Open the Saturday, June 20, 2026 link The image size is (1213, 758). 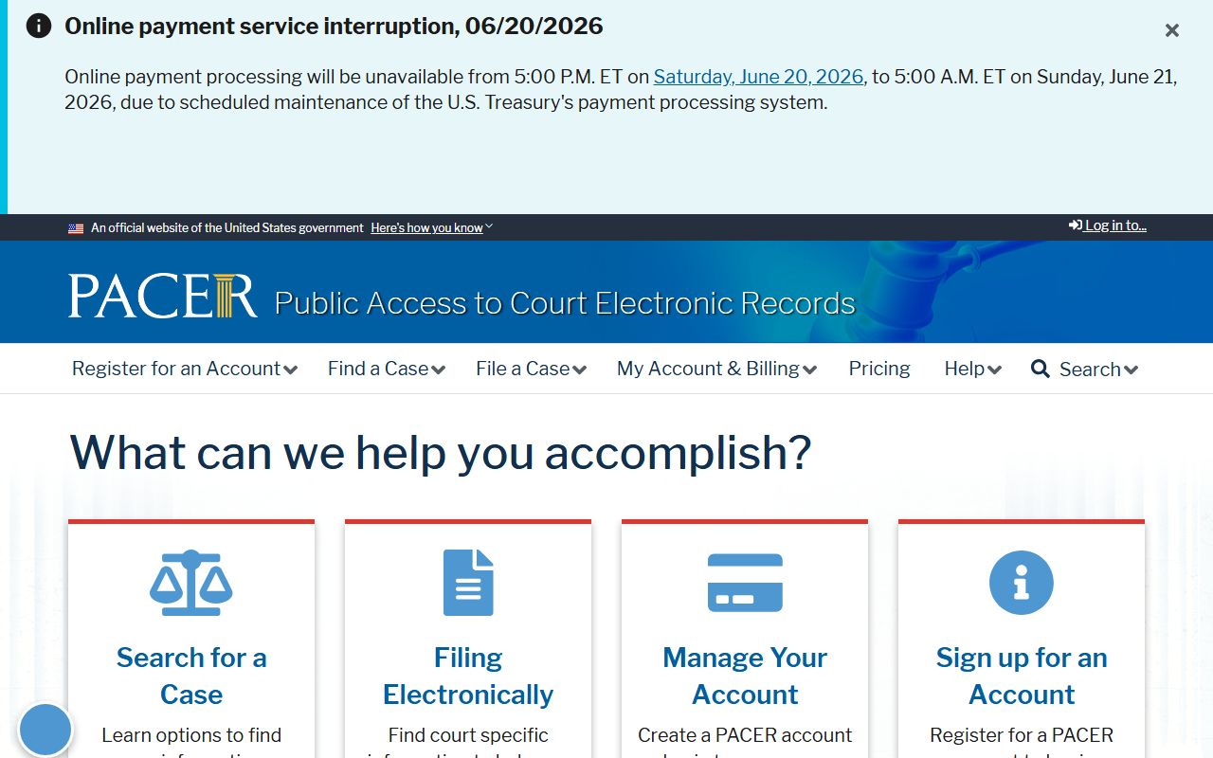758,77
